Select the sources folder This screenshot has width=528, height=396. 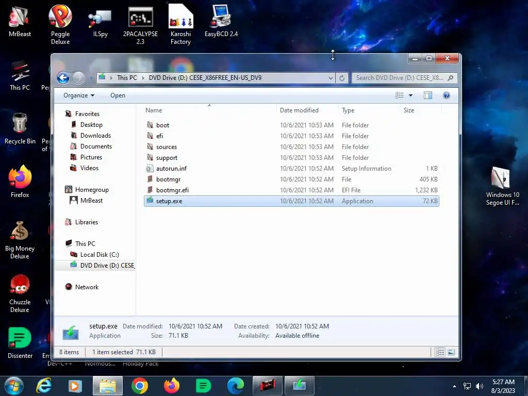[291, 147]
